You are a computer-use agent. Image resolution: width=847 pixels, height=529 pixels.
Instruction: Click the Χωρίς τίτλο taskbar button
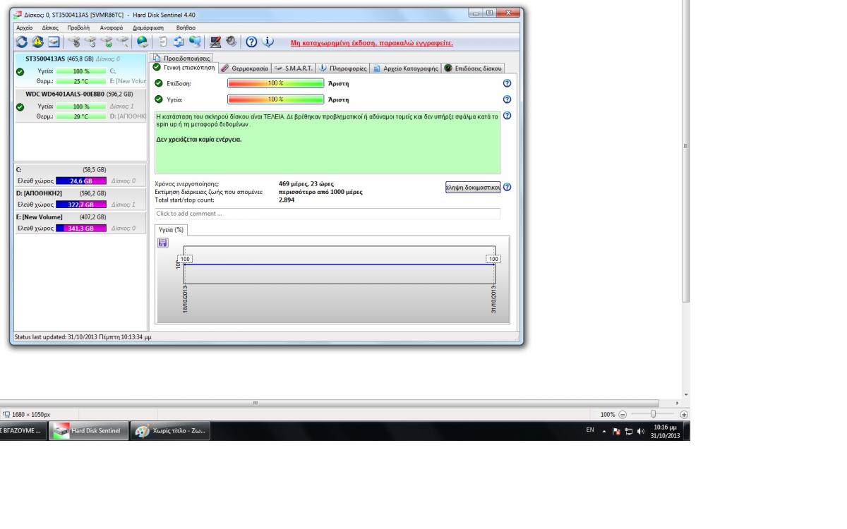tap(170, 431)
